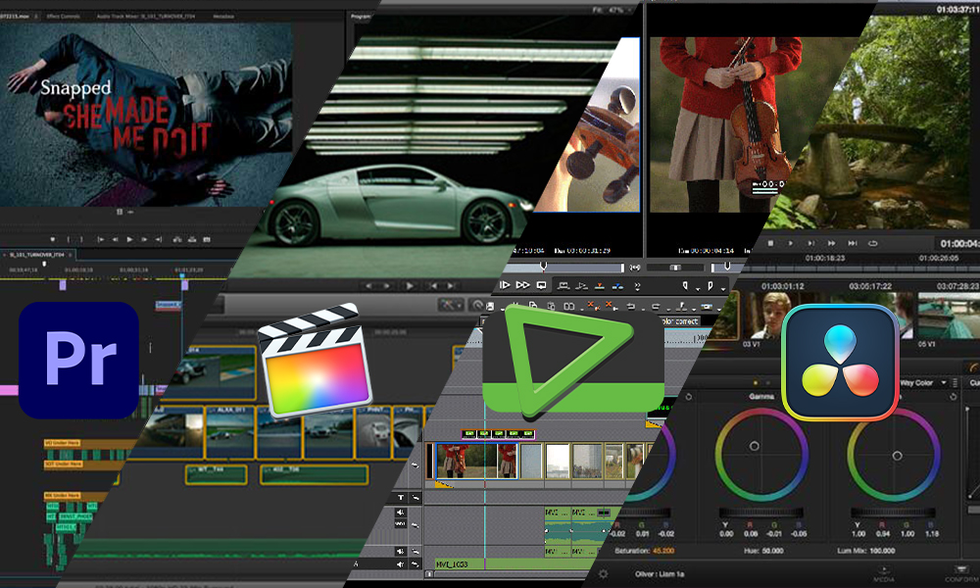Click the Final Cut Pro clapperboard logo

(x=316, y=362)
